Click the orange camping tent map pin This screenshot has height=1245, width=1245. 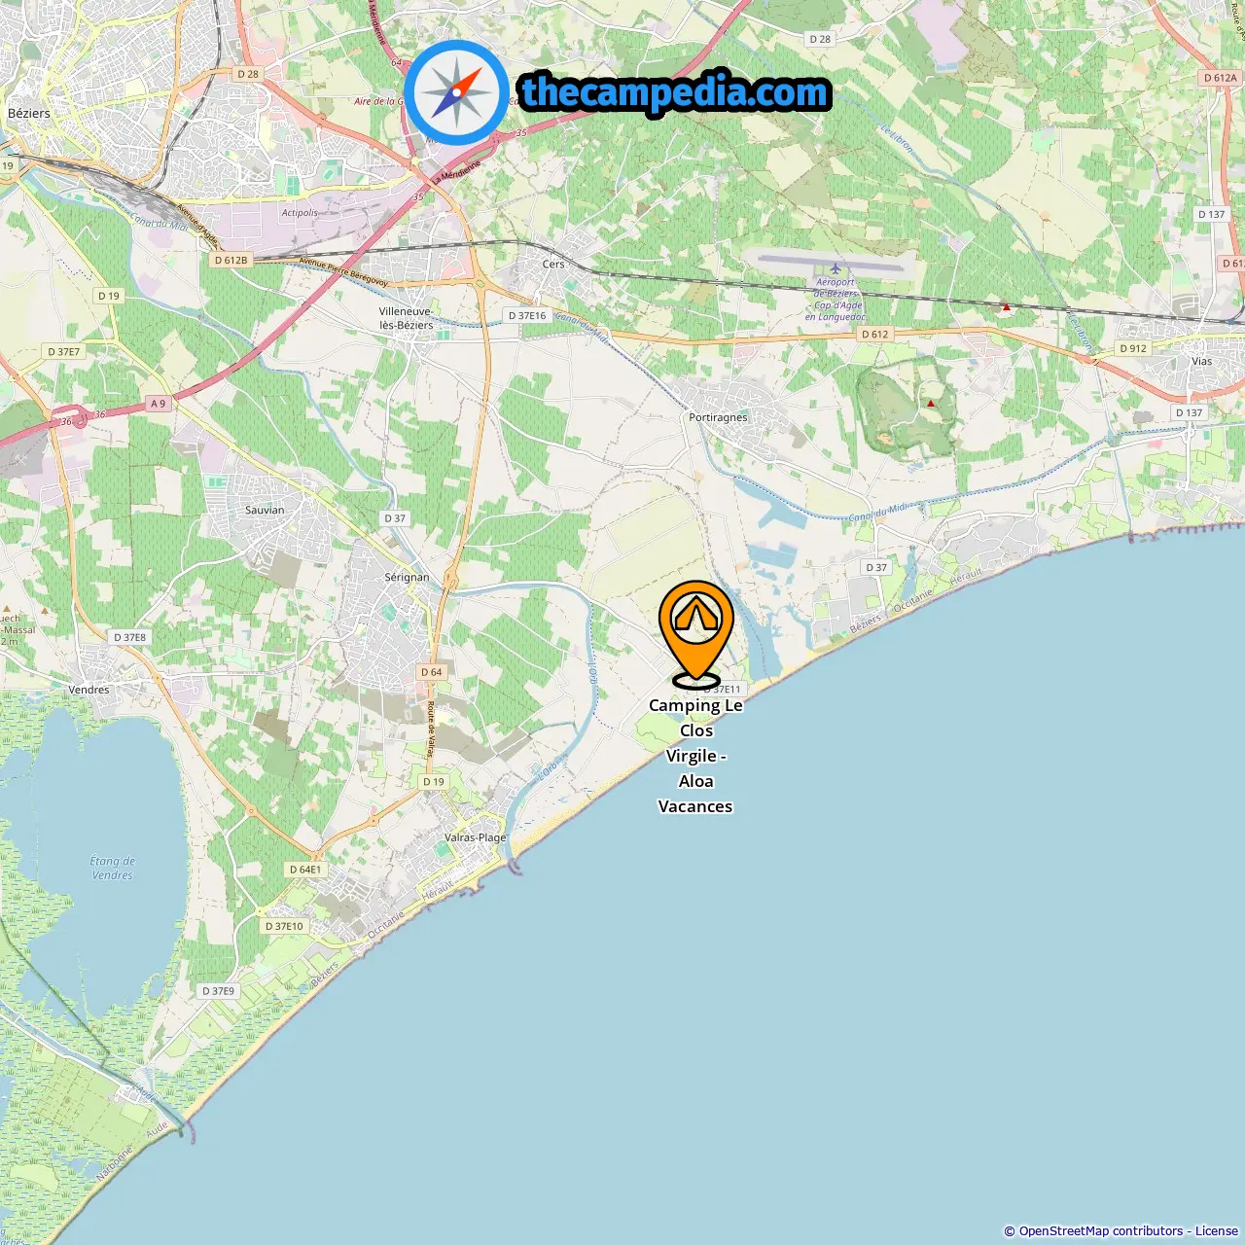point(696,632)
